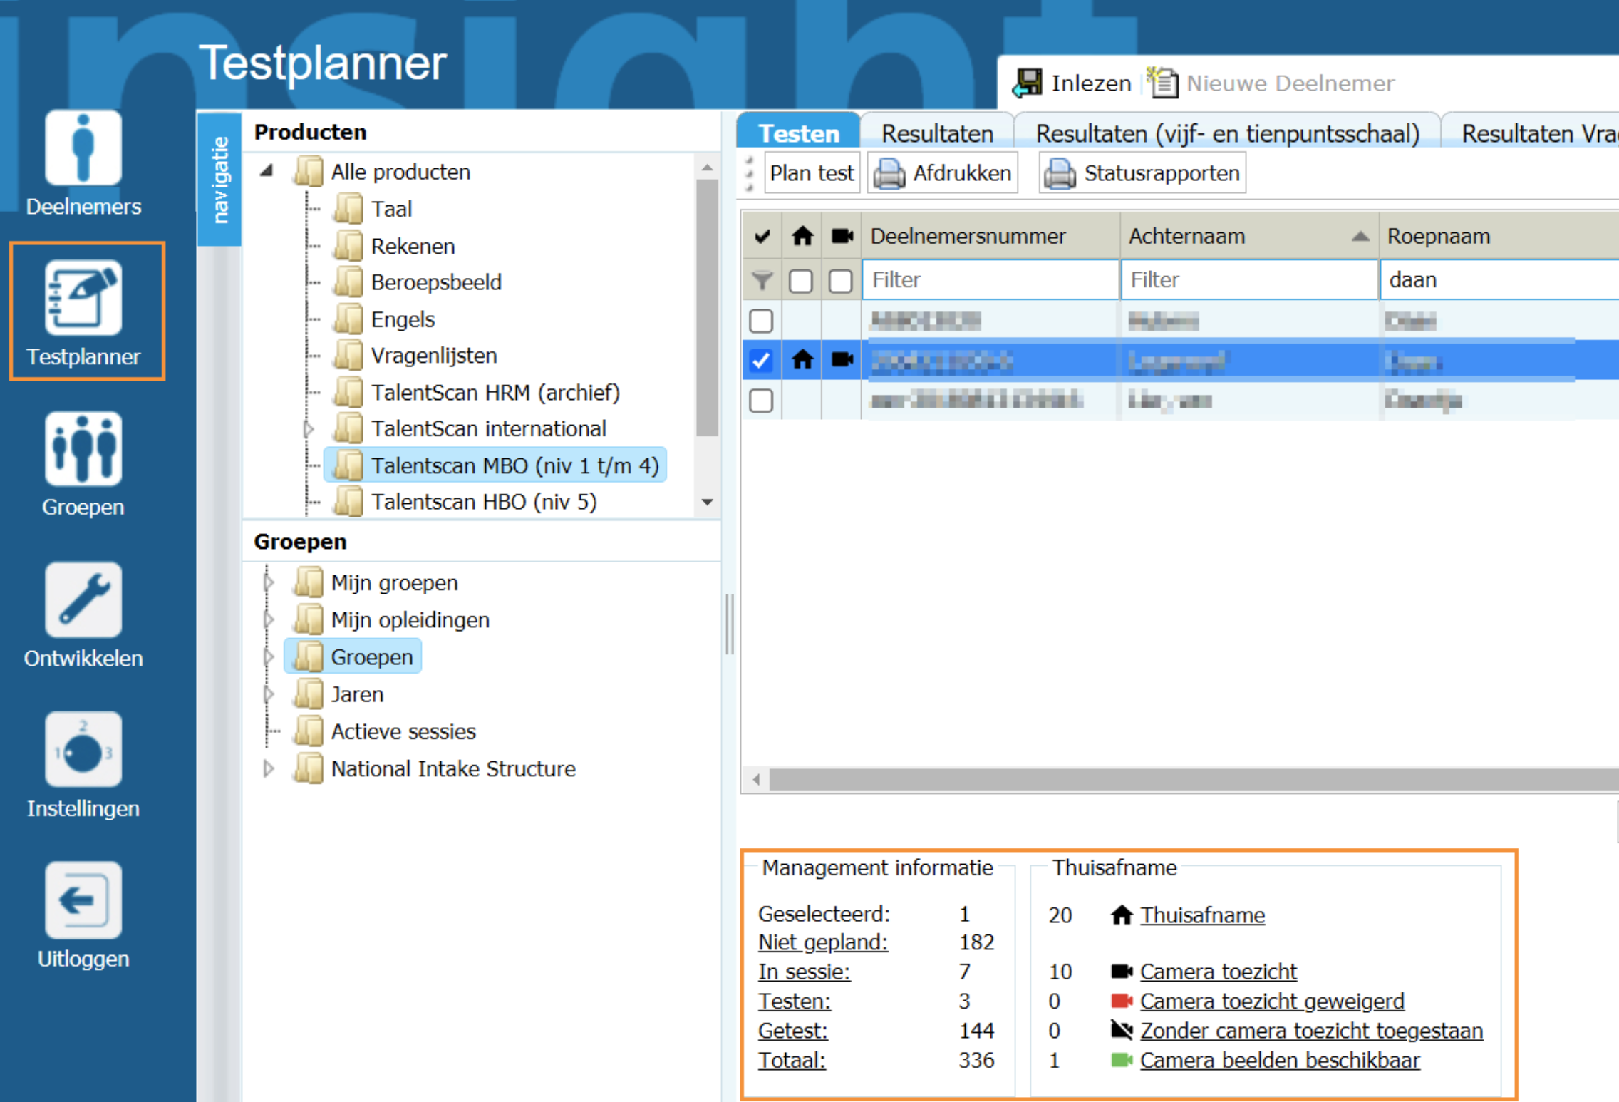Click the Uitloggen arrow icon
Image resolution: width=1619 pixels, height=1102 pixels.
pyautogui.click(x=83, y=900)
